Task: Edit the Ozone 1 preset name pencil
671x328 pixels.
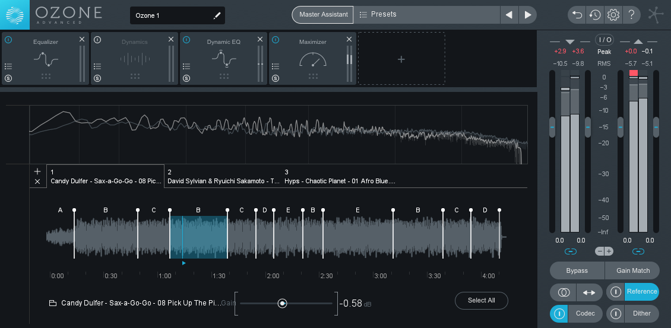Action: 217,16
